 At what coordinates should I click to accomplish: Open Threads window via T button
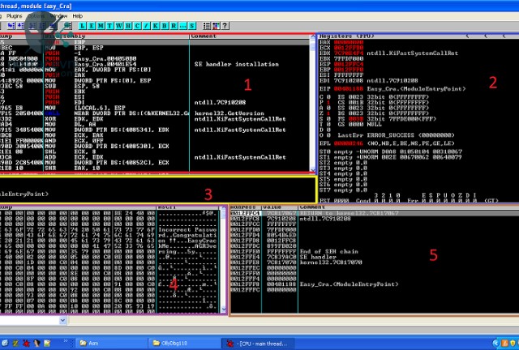[x=110, y=25]
